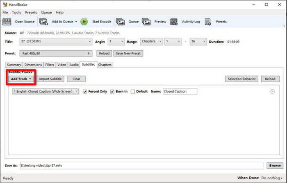Image resolution: width=287 pixels, height=183 pixels.
Task: Open the Queue menu in menu bar
Action: coord(46,12)
